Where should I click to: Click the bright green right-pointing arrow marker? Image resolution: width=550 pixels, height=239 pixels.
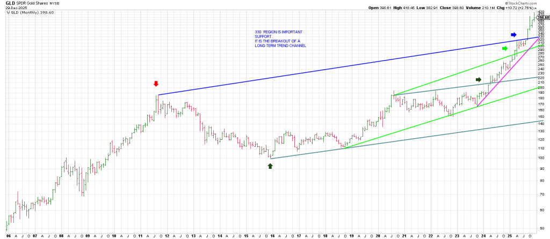click(504, 49)
